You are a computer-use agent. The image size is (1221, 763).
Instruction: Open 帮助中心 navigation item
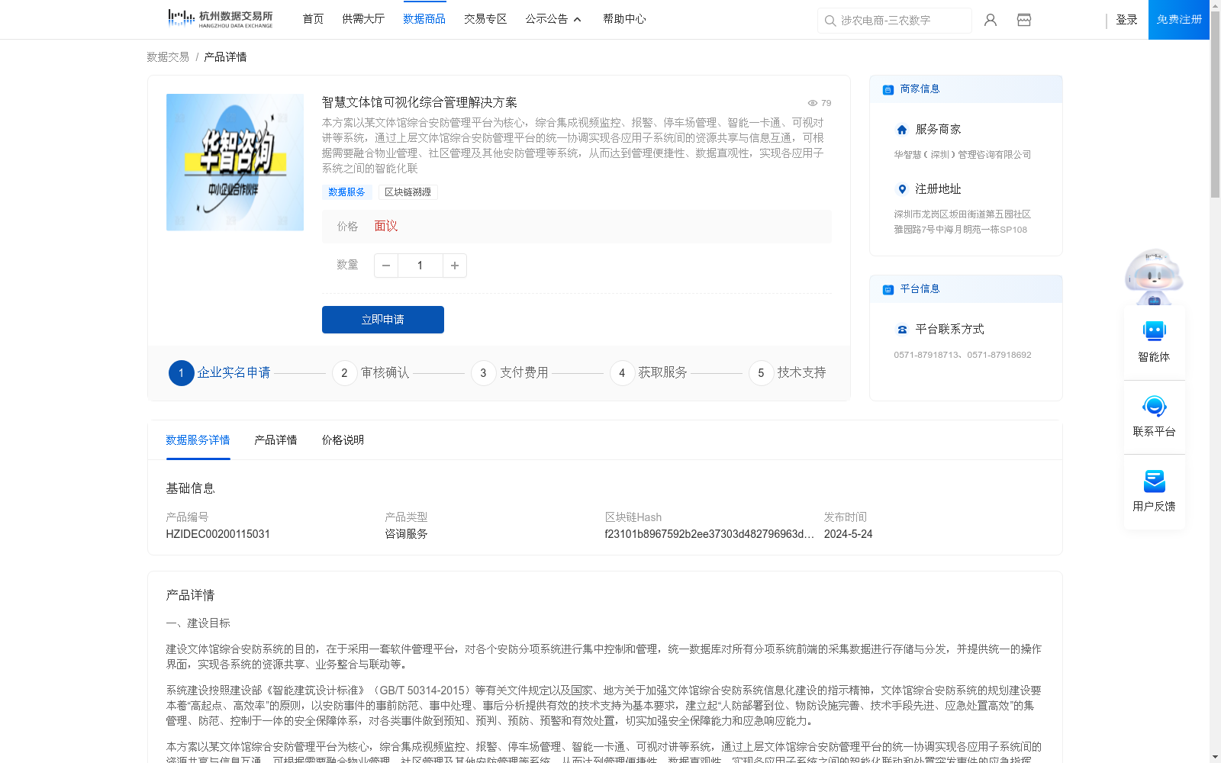click(x=624, y=19)
